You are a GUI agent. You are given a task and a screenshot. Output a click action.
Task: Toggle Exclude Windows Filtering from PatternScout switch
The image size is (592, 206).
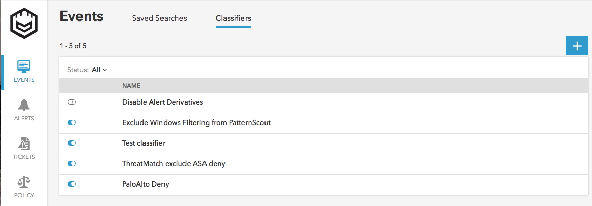(72, 123)
